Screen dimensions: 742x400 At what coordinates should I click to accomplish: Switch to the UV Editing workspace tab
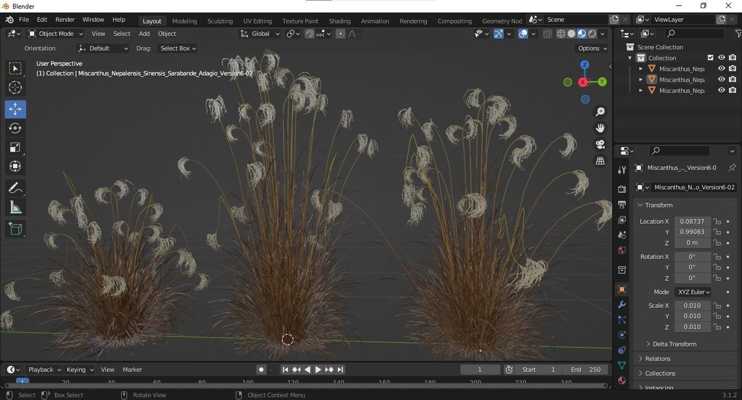click(x=257, y=21)
